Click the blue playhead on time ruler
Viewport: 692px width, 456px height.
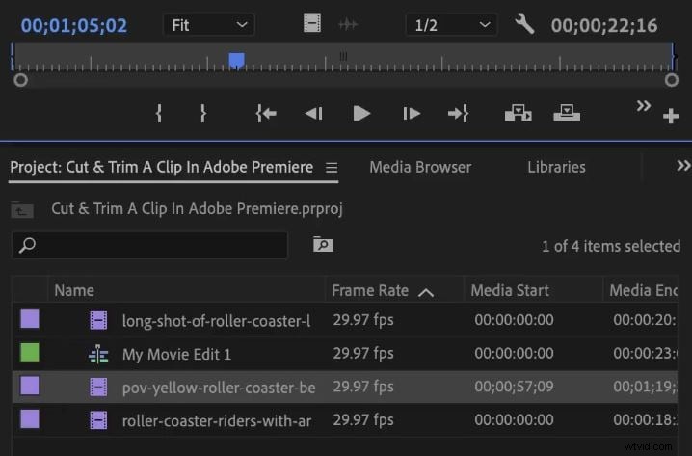(236, 61)
